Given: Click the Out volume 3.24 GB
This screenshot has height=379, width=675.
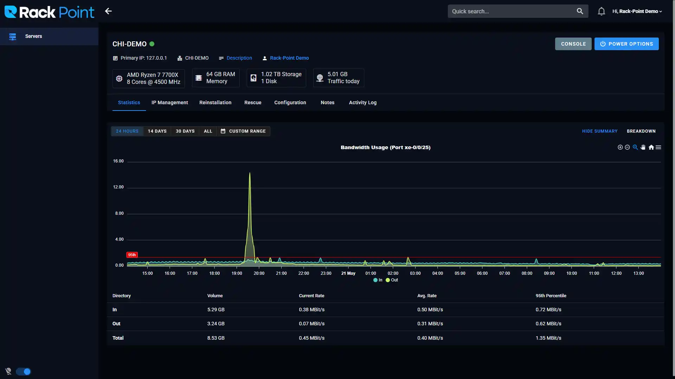Looking at the screenshot, I should 216,324.
